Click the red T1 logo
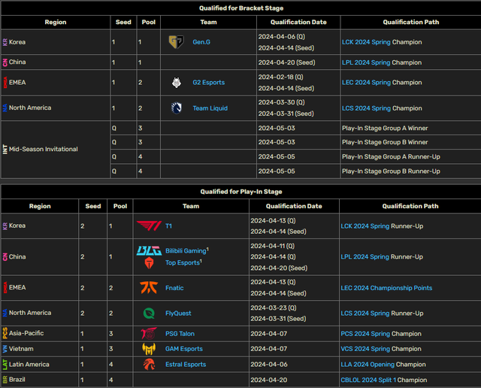This screenshot has width=481, height=388. (149, 226)
